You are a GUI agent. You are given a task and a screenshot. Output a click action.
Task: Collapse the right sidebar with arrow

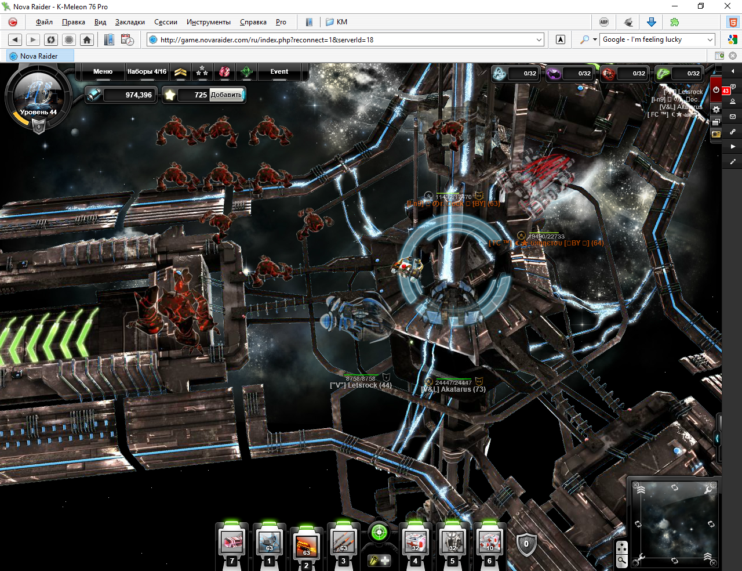coord(733,71)
